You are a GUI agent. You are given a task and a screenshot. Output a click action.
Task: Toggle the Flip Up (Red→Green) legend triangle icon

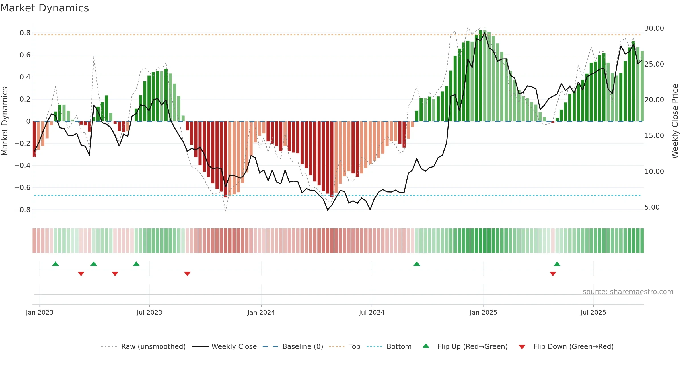coord(426,346)
